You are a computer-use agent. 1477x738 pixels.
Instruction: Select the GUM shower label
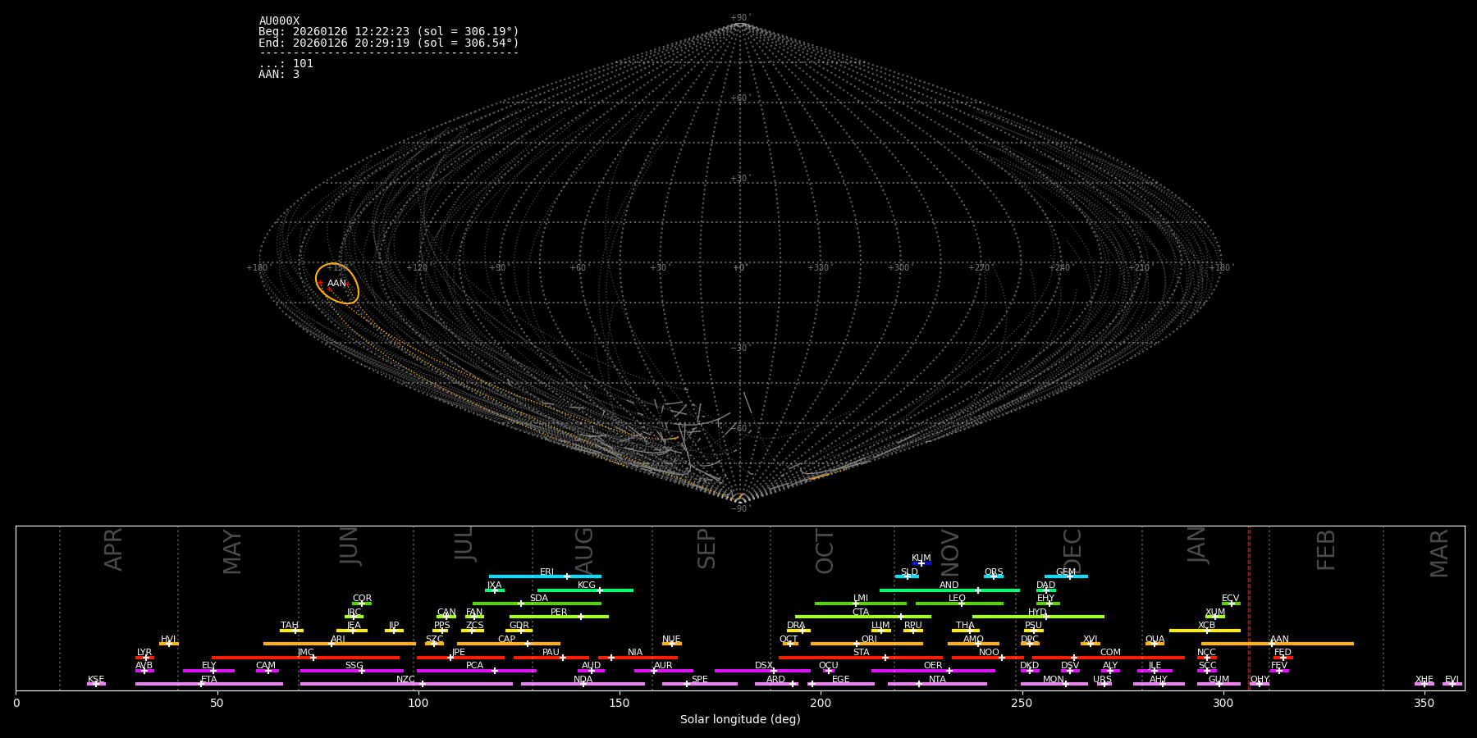click(x=1219, y=680)
